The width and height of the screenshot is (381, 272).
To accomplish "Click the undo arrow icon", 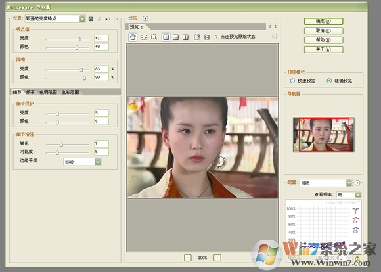I will coord(108,18).
